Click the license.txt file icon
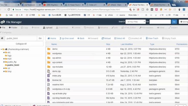 pos(48,80)
